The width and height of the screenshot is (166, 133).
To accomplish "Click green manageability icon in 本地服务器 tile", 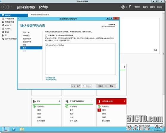I will (99, 106).
